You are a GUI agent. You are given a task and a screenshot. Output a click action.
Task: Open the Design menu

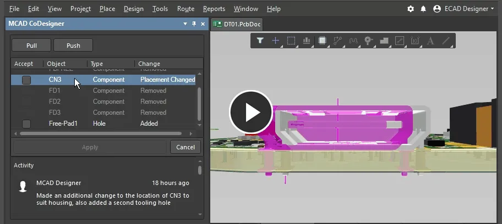tap(134, 9)
